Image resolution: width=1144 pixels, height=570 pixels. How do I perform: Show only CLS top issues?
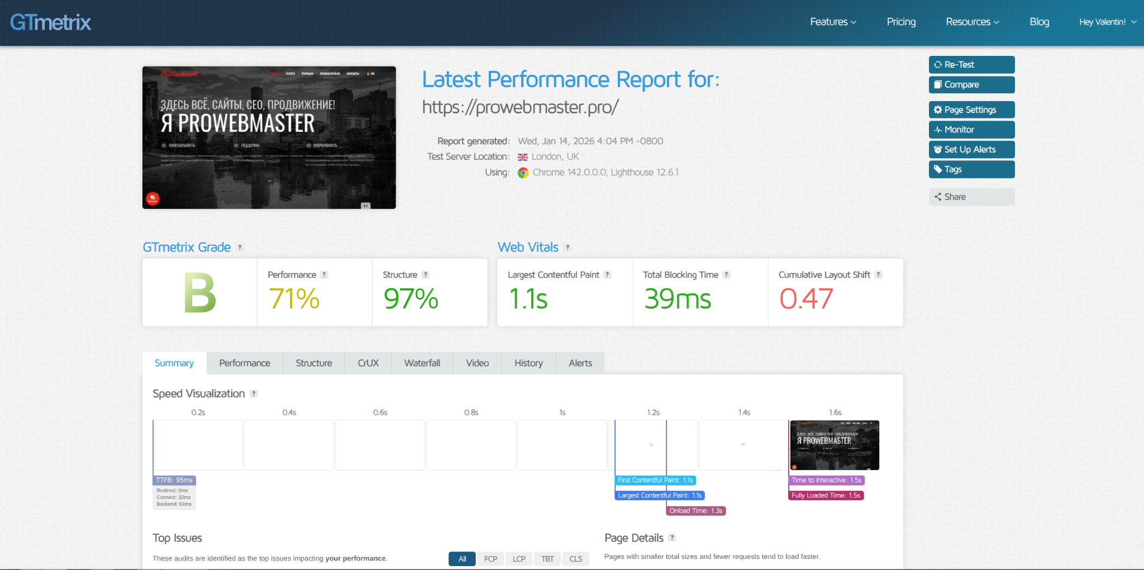pos(576,559)
